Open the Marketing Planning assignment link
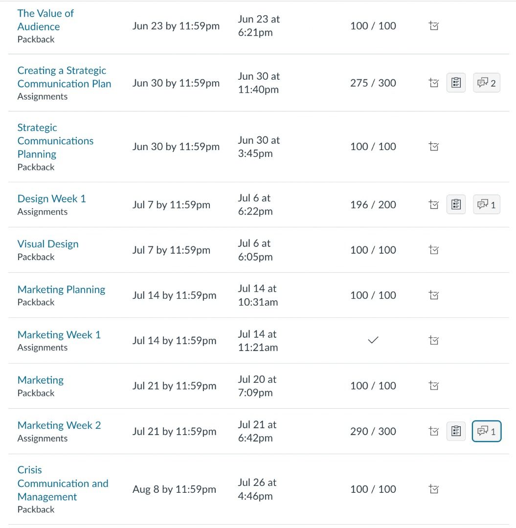The width and height of the screenshot is (516, 528). pyautogui.click(x=61, y=289)
